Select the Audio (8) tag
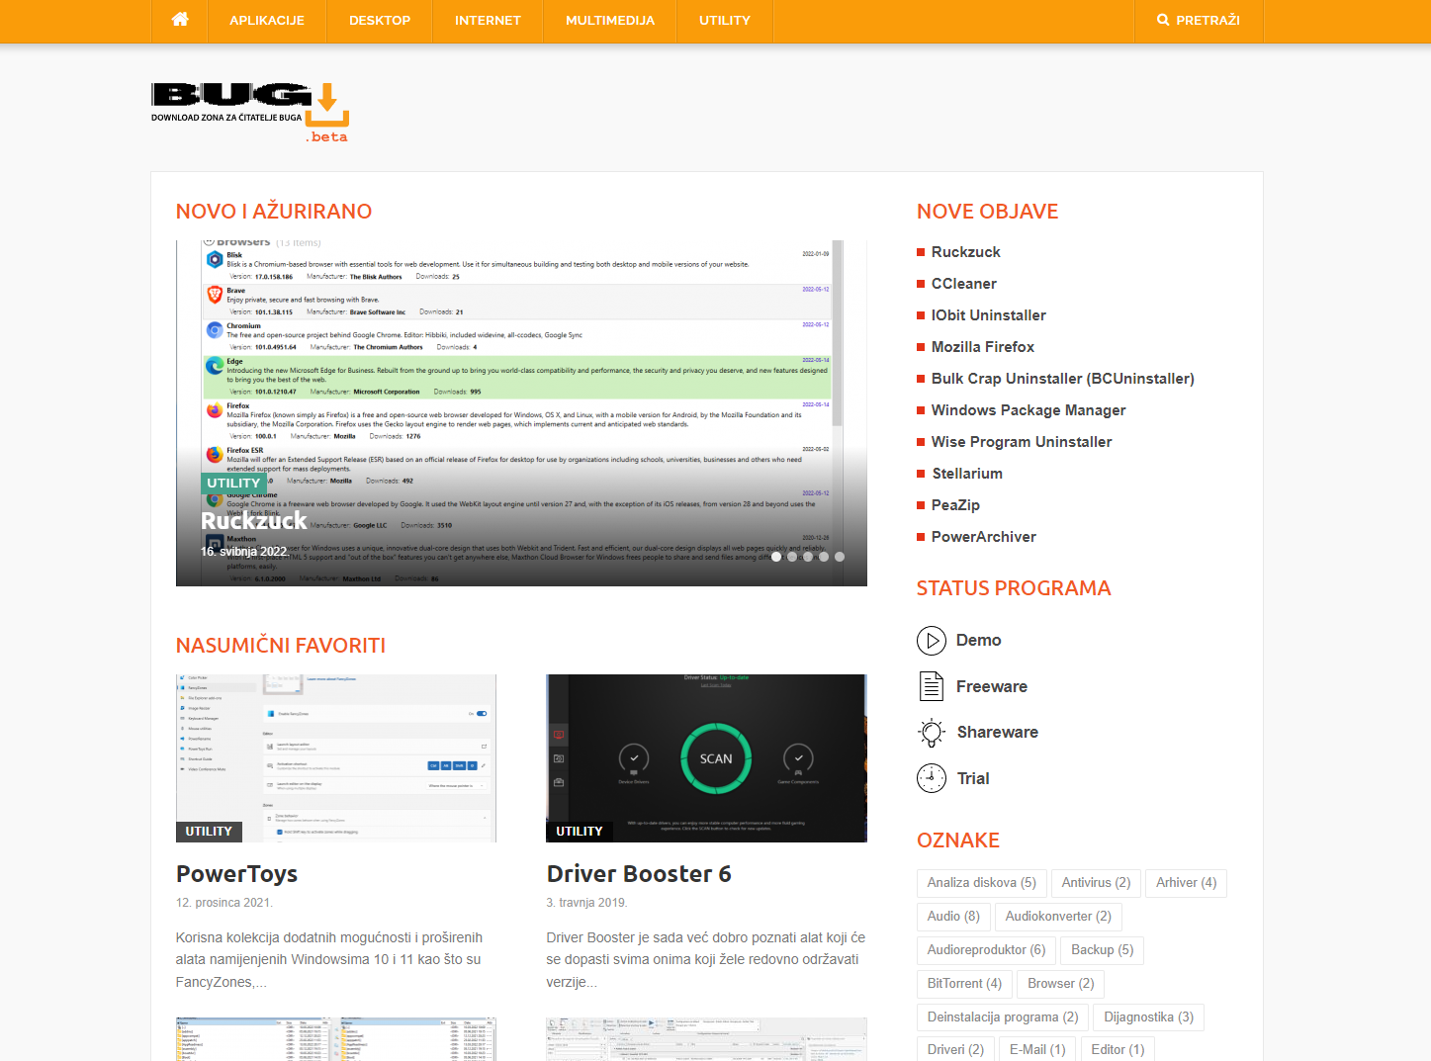1431x1061 pixels. [x=953, y=917]
